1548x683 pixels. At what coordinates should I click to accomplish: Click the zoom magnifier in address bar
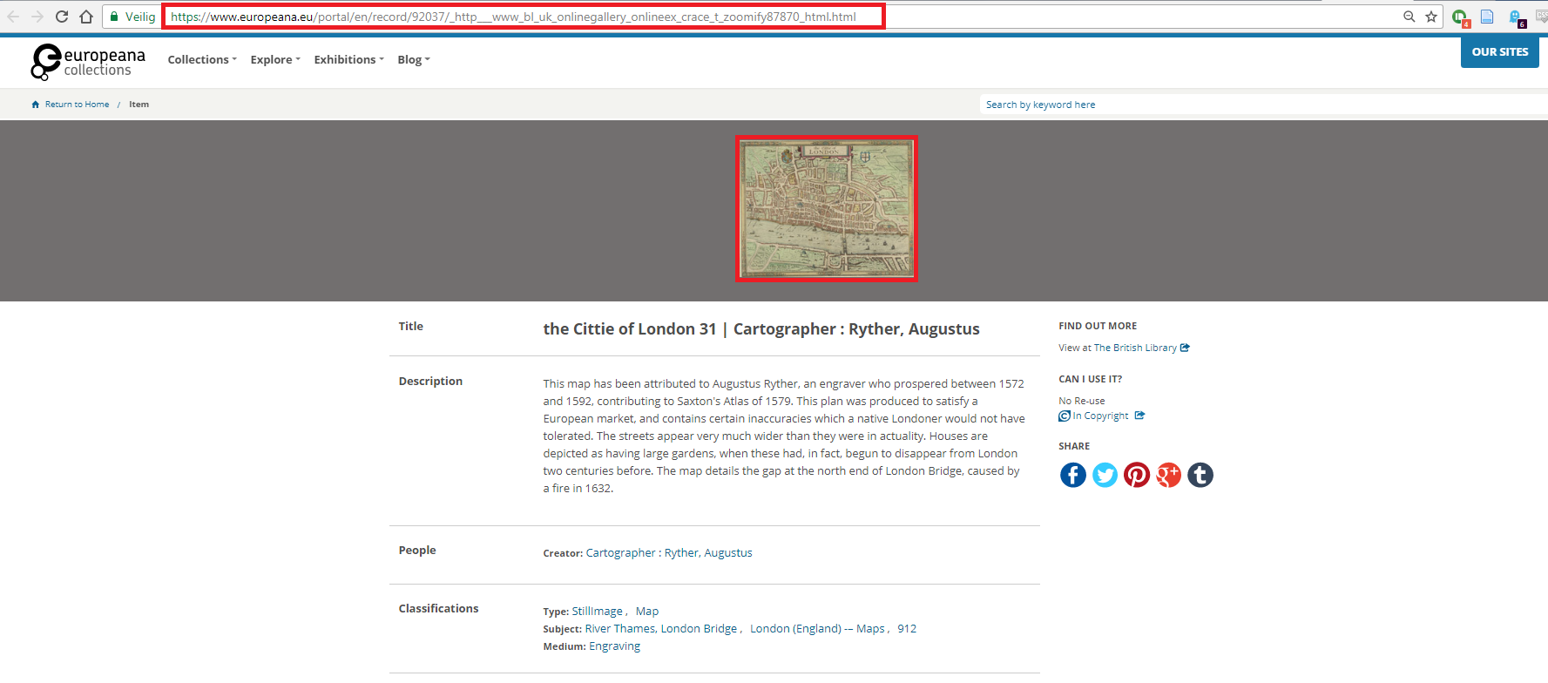[x=1409, y=17]
